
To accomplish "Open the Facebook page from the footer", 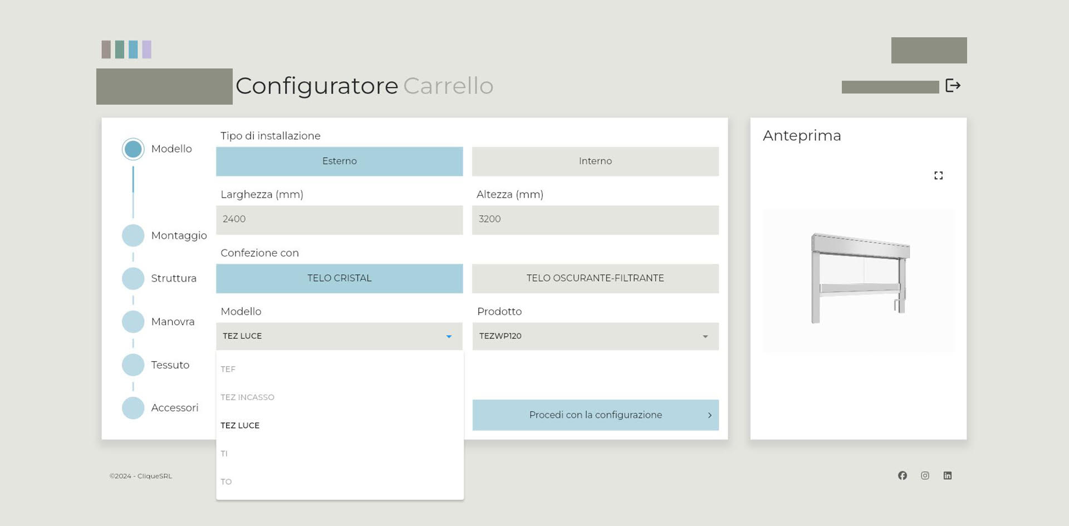I will (902, 475).
